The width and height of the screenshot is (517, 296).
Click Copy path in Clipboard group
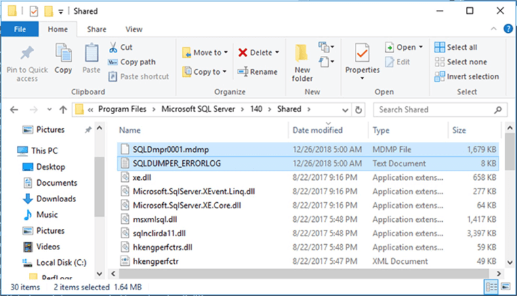(x=132, y=62)
